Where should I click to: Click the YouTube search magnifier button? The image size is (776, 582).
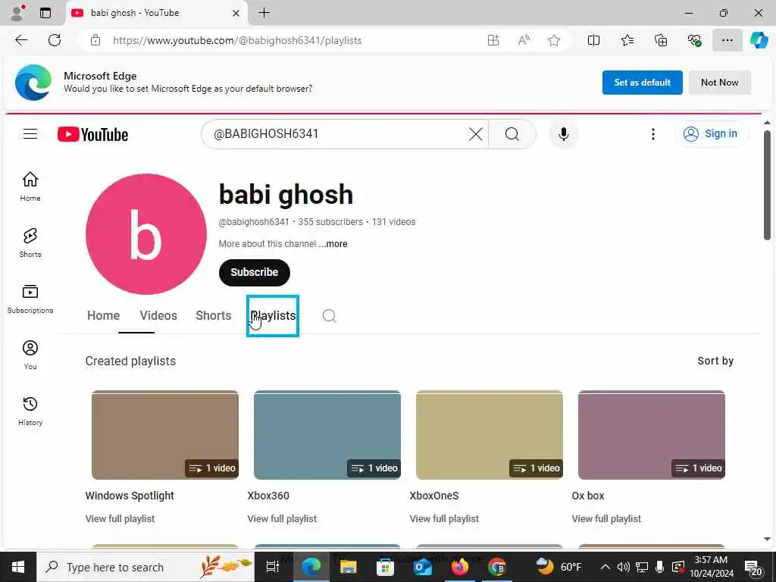[x=512, y=134]
